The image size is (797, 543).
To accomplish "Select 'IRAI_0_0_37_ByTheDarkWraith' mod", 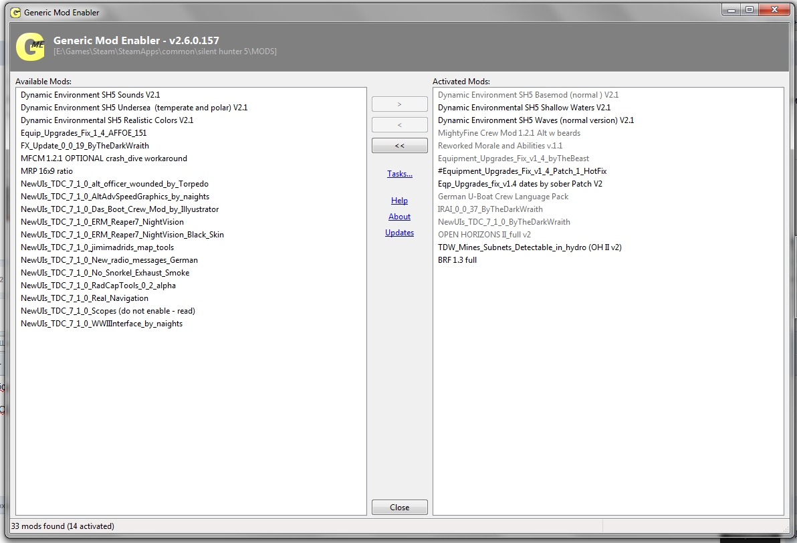I will pyautogui.click(x=491, y=209).
